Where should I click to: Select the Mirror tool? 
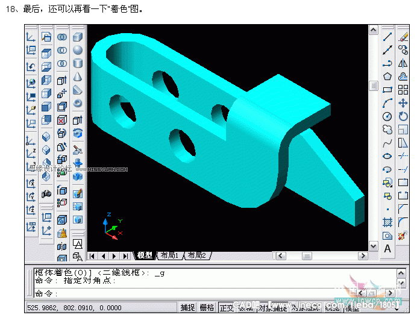[x=403, y=63]
